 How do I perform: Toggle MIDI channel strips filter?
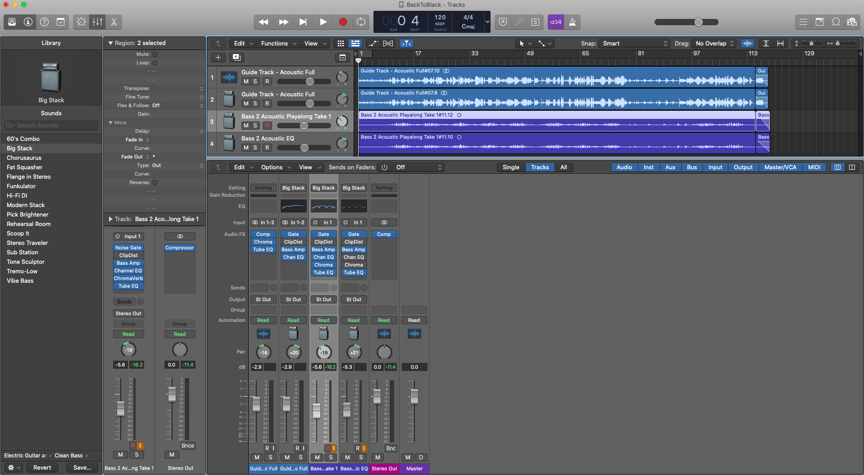(x=814, y=167)
